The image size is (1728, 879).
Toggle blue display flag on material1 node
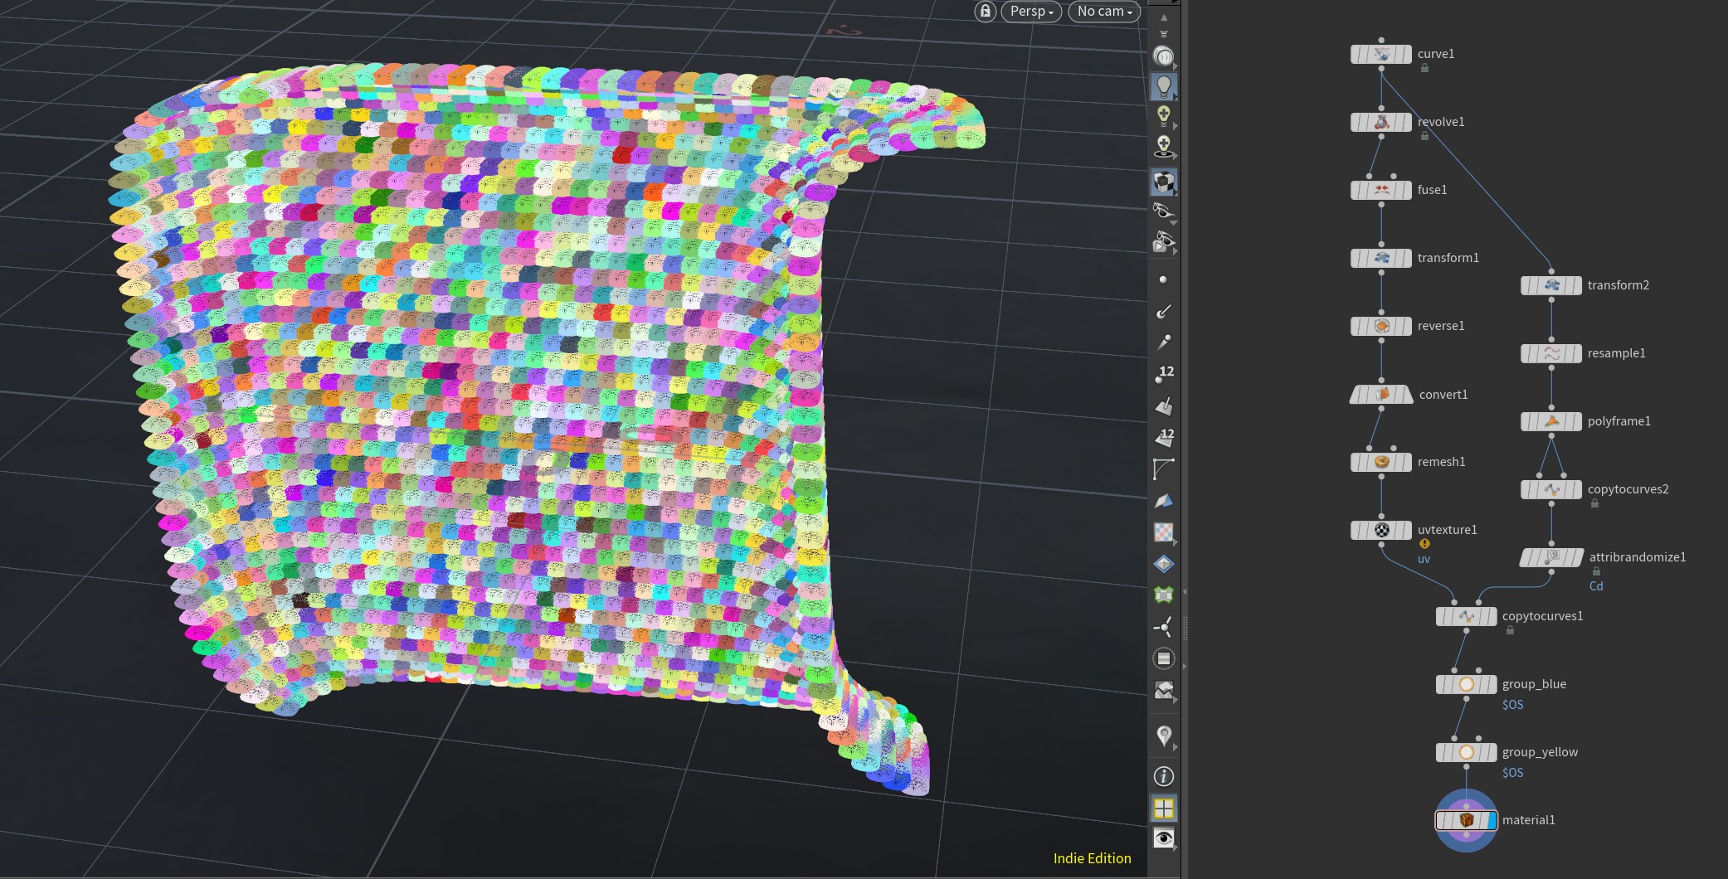pyautogui.click(x=1492, y=820)
